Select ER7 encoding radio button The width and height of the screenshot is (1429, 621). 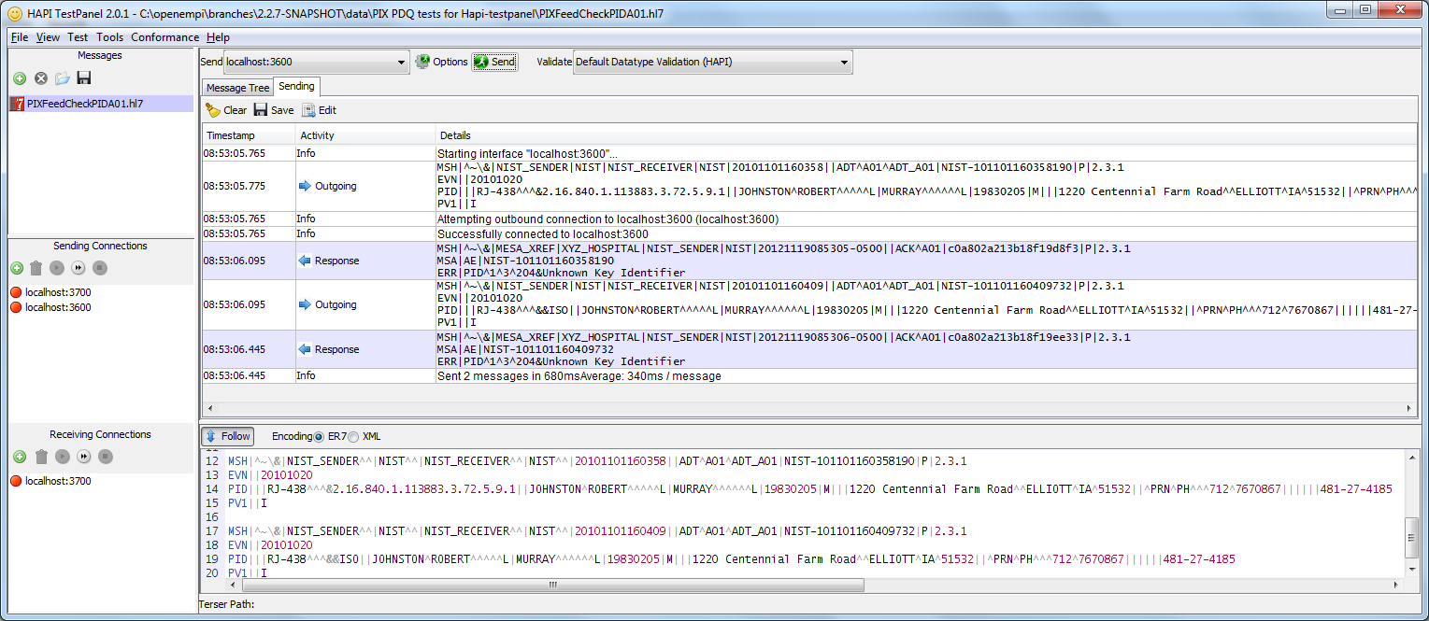click(x=320, y=436)
